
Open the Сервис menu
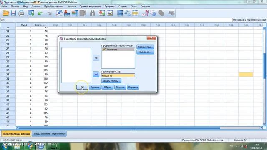tap(123, 7)
